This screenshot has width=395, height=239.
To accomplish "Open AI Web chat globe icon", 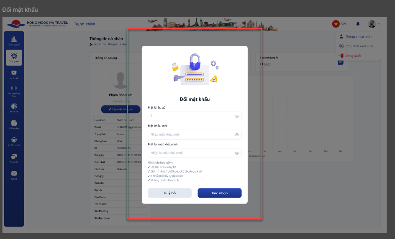I will (x=14, y=141).
